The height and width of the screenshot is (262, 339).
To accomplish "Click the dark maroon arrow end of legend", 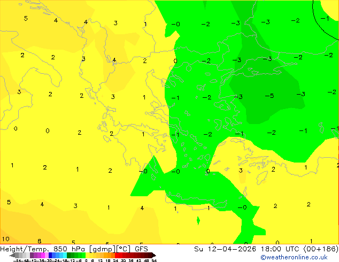I will click(154, 255).
